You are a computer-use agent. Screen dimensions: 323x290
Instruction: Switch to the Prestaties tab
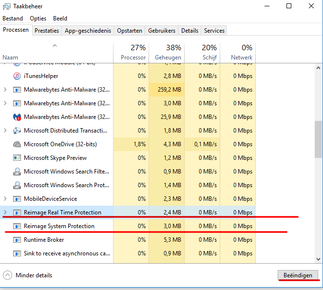click(x=47, y=31)
